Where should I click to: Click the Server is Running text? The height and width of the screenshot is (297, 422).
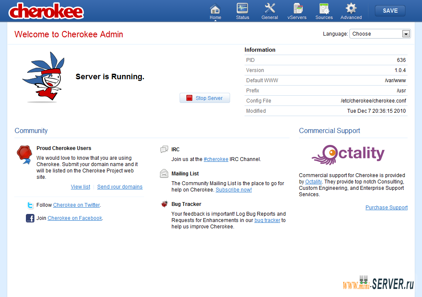pos(110,77)
